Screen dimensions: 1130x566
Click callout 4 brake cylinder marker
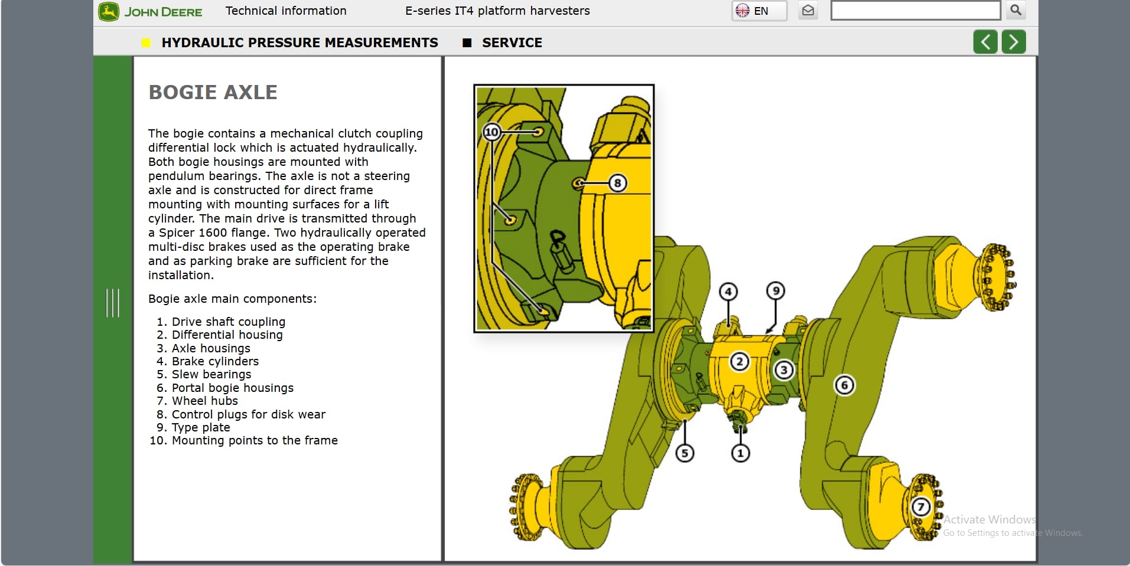point(728,290)
